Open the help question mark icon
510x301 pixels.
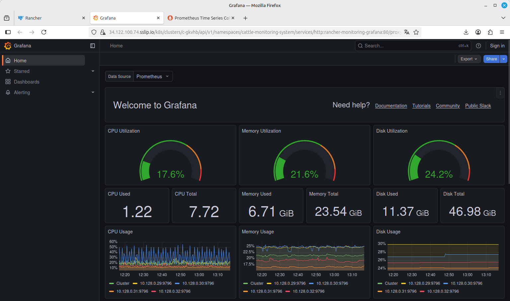(x=478, y=46)
